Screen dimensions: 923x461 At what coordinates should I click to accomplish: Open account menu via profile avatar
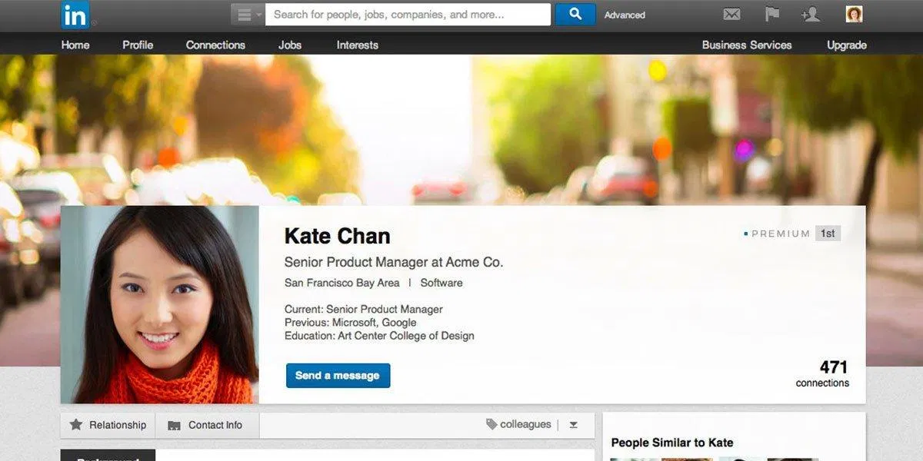coord(854,15)
